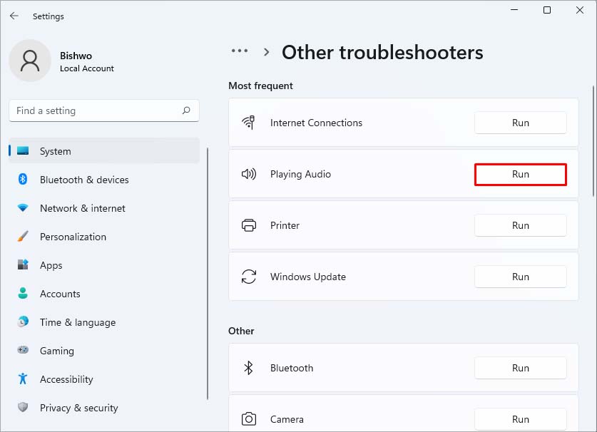Run the Internet Connections troubleshooter
597x432 pixels.
point(521,123)
